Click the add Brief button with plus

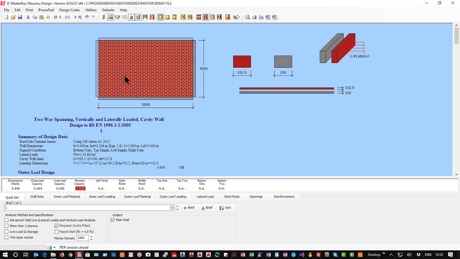pyautogui.click(x=189, y=208)
